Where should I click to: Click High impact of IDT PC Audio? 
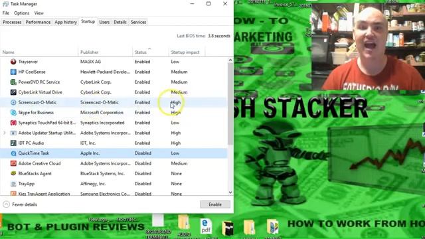click(x=175, y=143)
